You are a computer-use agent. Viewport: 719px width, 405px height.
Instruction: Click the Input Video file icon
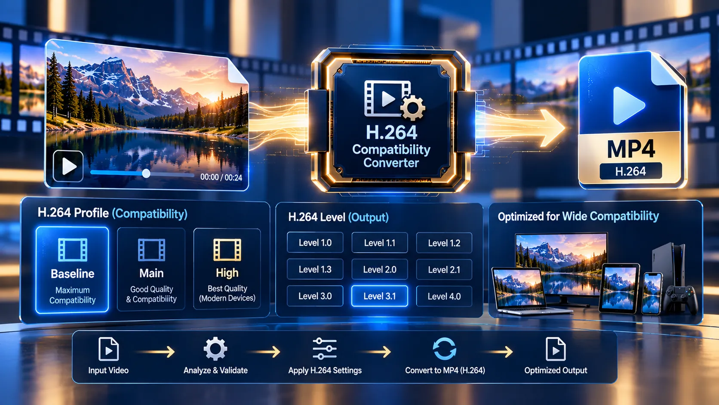coord(108,349)
